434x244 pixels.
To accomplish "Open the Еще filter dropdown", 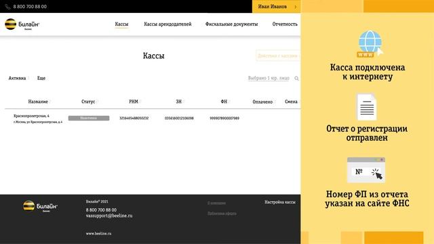I will tap(41, 79).
